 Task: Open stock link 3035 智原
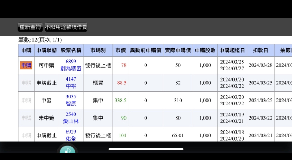(x=71, y=100)
